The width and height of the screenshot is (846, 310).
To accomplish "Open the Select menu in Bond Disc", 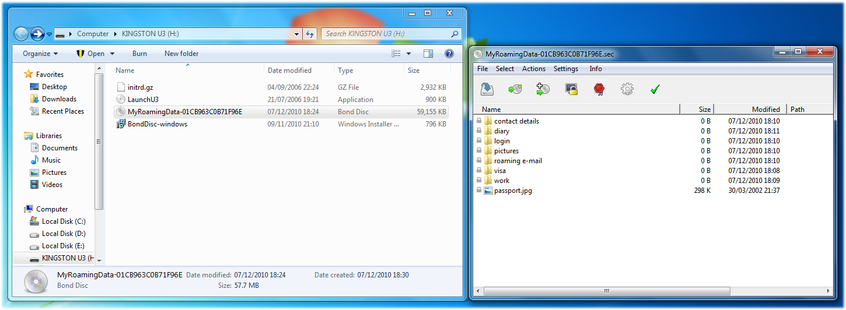I will click(x=505, y=69).
